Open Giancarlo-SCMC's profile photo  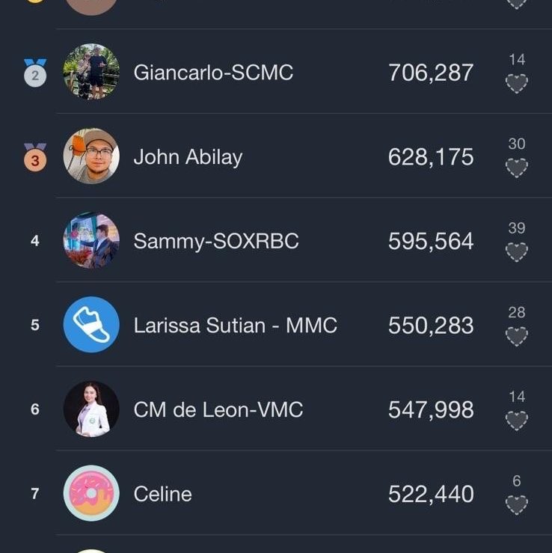coord(91,72)
